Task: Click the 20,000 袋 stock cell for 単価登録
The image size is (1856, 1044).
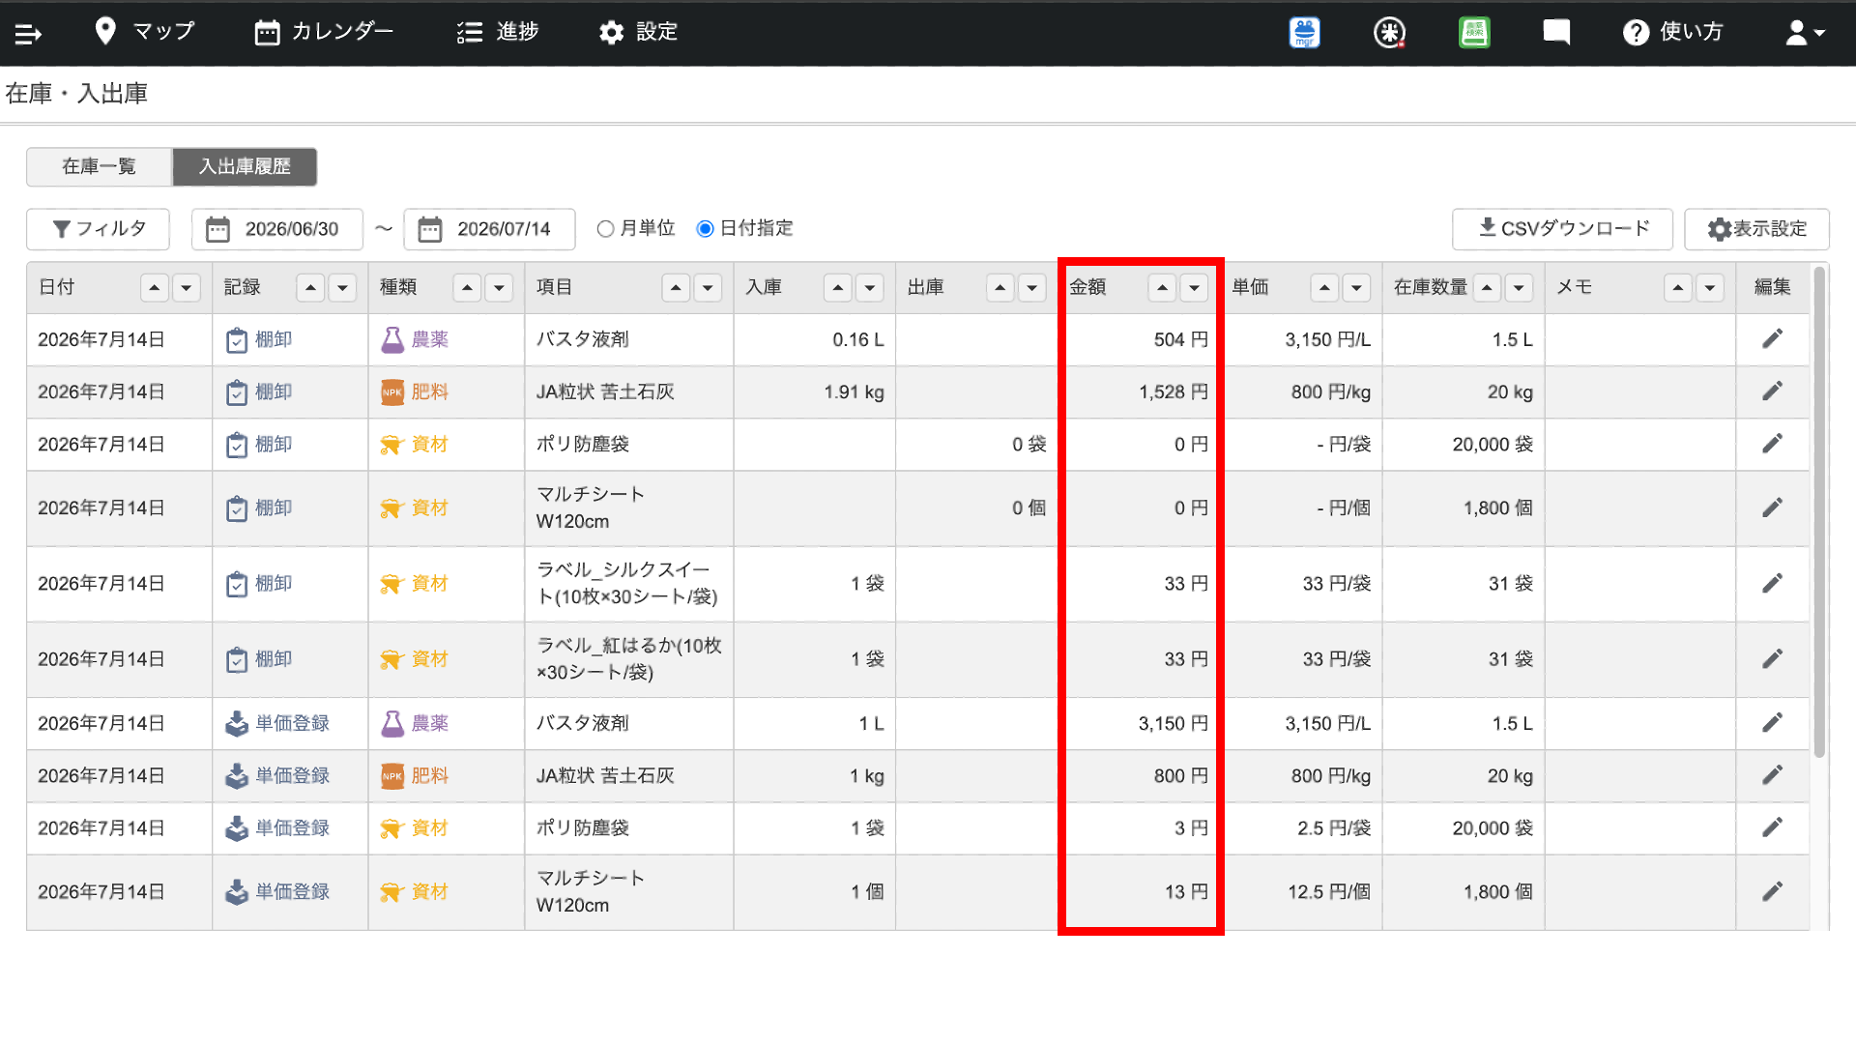Action: tap(1463, 827)
